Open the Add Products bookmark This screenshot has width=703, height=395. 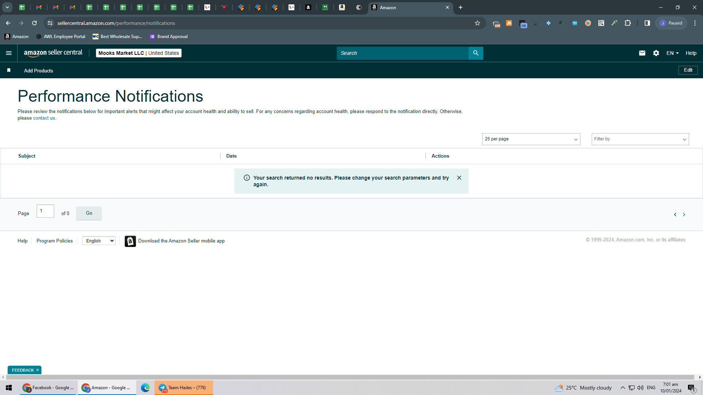38,71
